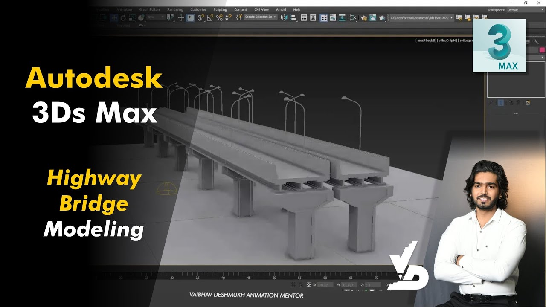Open the Customize menu
Viewport: 546px width, 307px height.
point(198,9)
